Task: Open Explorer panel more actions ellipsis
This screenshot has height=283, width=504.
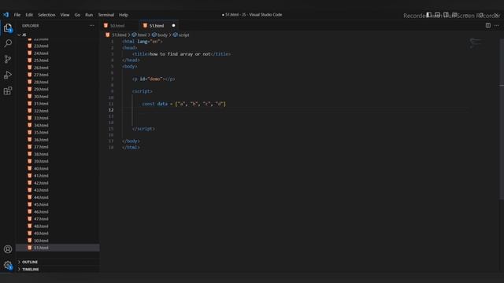Action: tap(92, 26)
